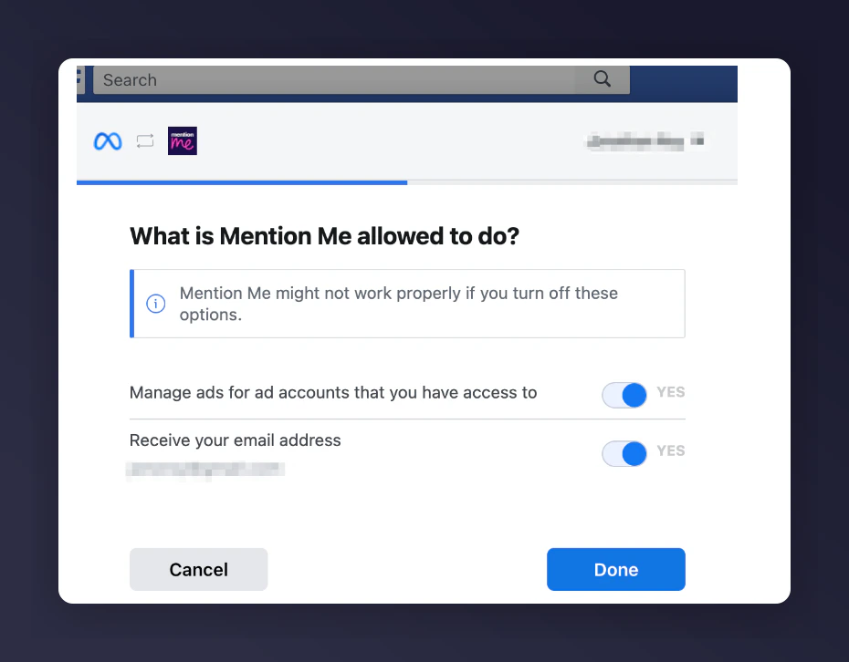Viewport: 849px width, 662px height.
Task: Click the info icon in the notice box
Action: click(x=156, y=304)
